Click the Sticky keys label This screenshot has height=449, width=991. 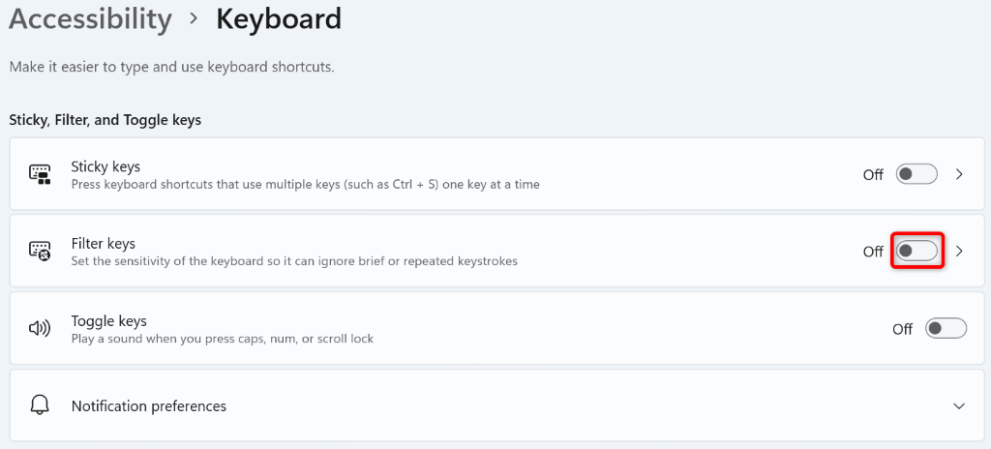click(x=105, y=166)
